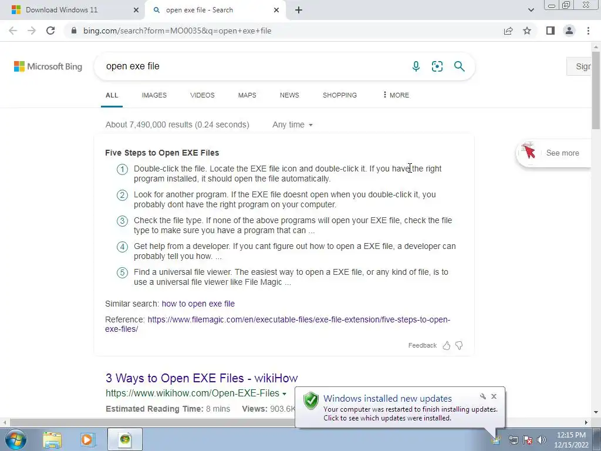Start voice search with the microphone
601x451 pixels.
coord(416,66)
